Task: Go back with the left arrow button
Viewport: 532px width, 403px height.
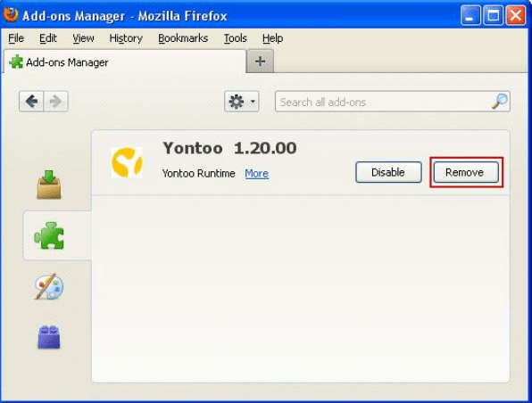Action: click(x=31, y=101)
